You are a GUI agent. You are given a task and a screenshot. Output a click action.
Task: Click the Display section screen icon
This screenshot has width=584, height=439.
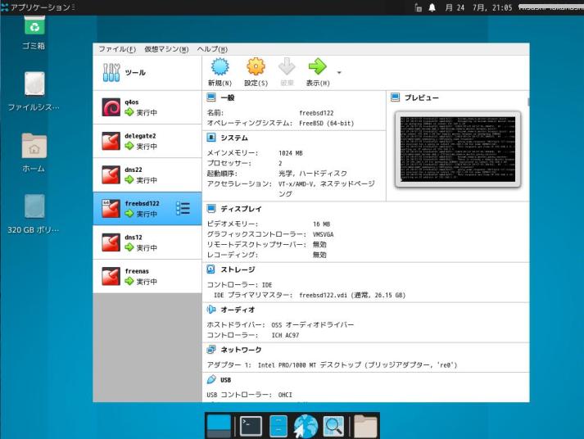(x=211, y=209)
